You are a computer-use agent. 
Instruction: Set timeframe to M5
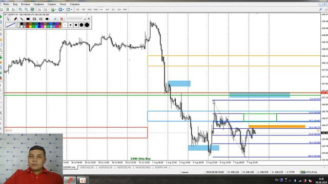(84, 10)
